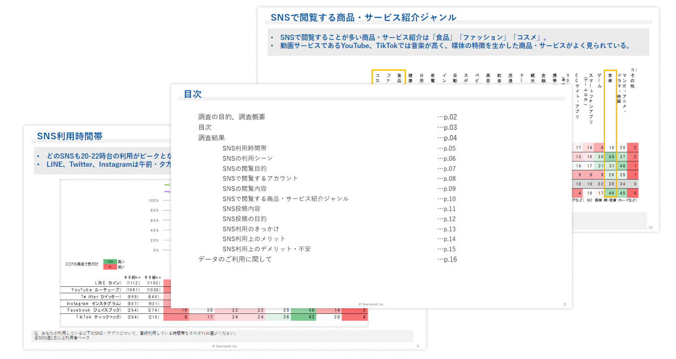Viewport: 676px width, 359px height.
Task: Click the Macromill copyright footer on 目次 slide
Action: pyautogui.click(x=371, y=304)
